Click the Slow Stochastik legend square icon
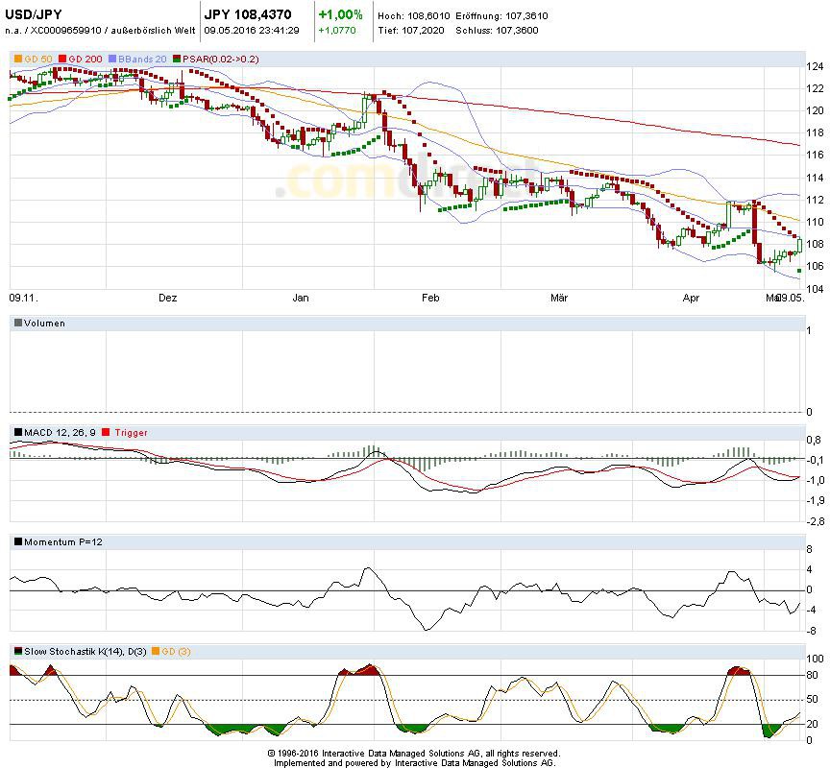830x768 pixels. click(17, 652)
